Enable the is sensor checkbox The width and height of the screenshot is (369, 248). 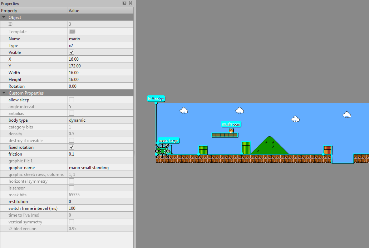pyautogui.click(x=72, y=188)
